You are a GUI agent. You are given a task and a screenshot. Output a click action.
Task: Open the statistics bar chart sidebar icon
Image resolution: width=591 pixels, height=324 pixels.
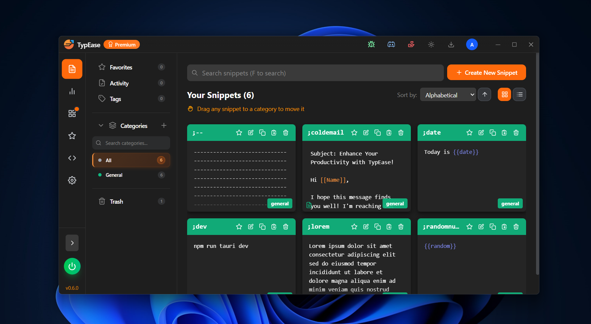click(72, 91)
